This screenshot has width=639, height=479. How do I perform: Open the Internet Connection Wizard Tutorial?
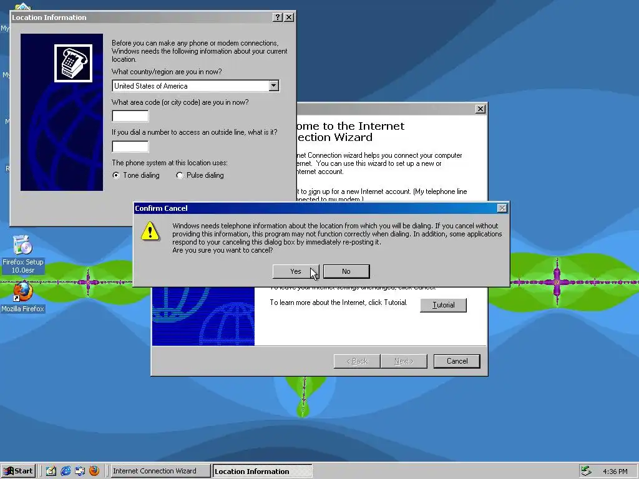point(443,305)
